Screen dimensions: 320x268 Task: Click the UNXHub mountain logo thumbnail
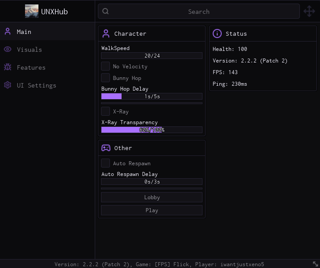(32, 11)
